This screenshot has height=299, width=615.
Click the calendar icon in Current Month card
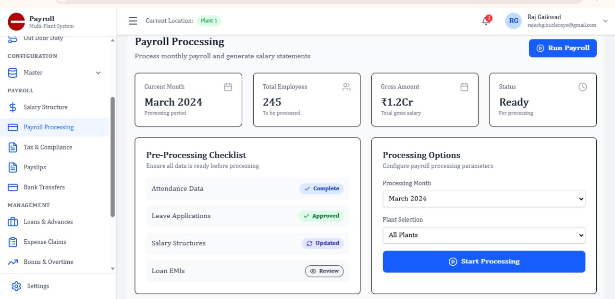coord(228,87)
